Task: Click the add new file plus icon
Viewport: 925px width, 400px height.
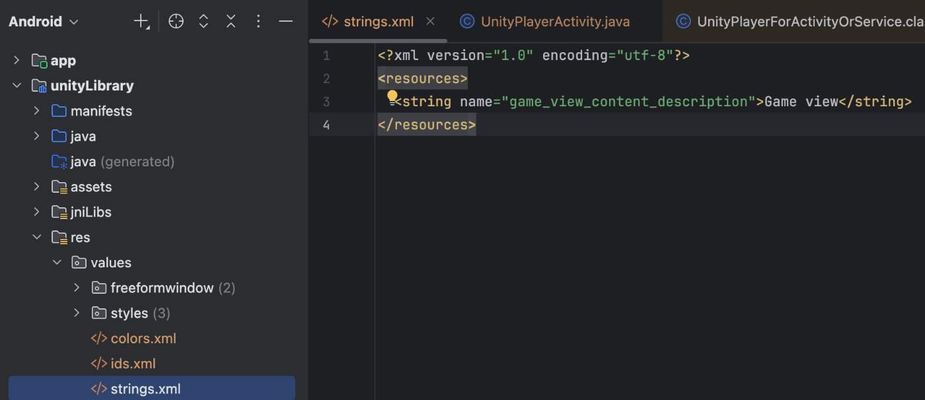Action: (141, 22)
